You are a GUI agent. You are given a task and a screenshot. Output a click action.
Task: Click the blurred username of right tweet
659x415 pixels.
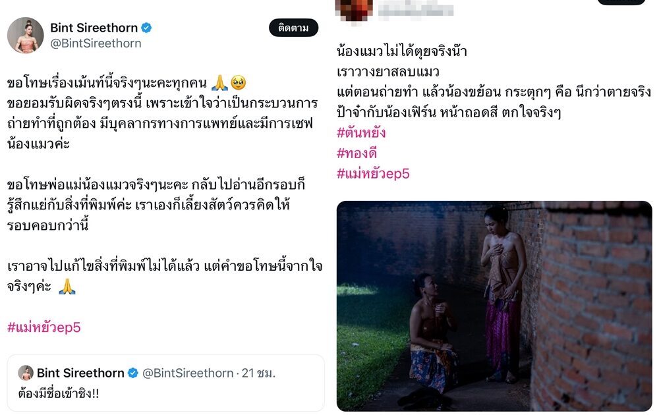click(415, 10)
